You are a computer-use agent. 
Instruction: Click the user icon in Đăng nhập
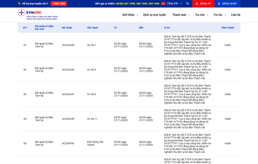tap(219, 4)
